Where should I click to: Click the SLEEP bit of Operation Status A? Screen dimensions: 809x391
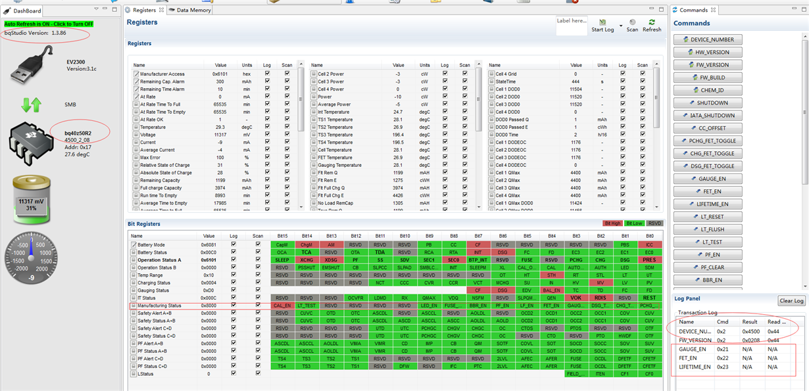point(282,260)
